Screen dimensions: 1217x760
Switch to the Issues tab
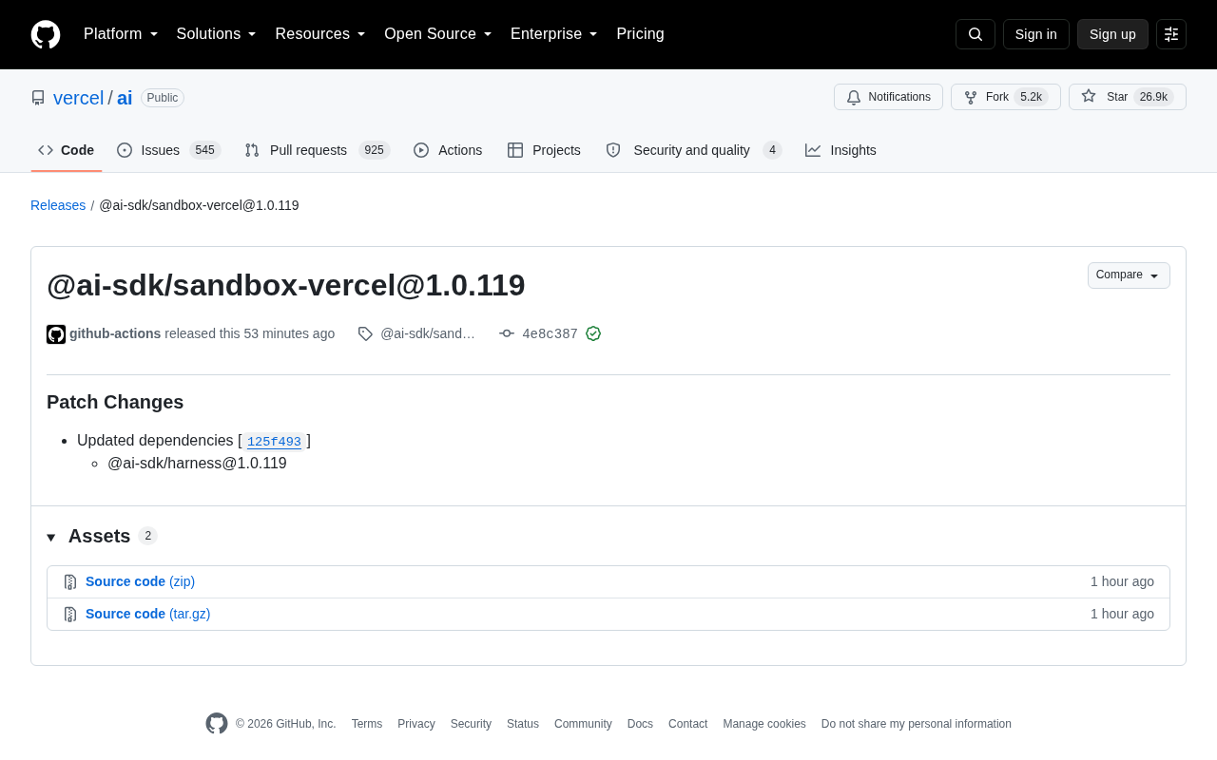tap(169, 150)
